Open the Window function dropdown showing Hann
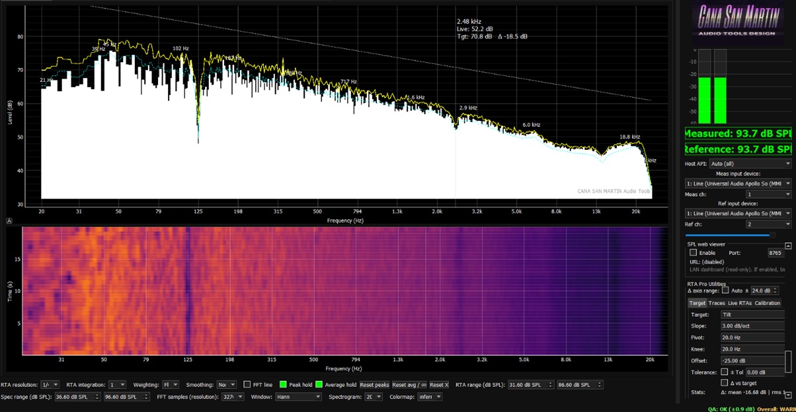 [298, 397]
